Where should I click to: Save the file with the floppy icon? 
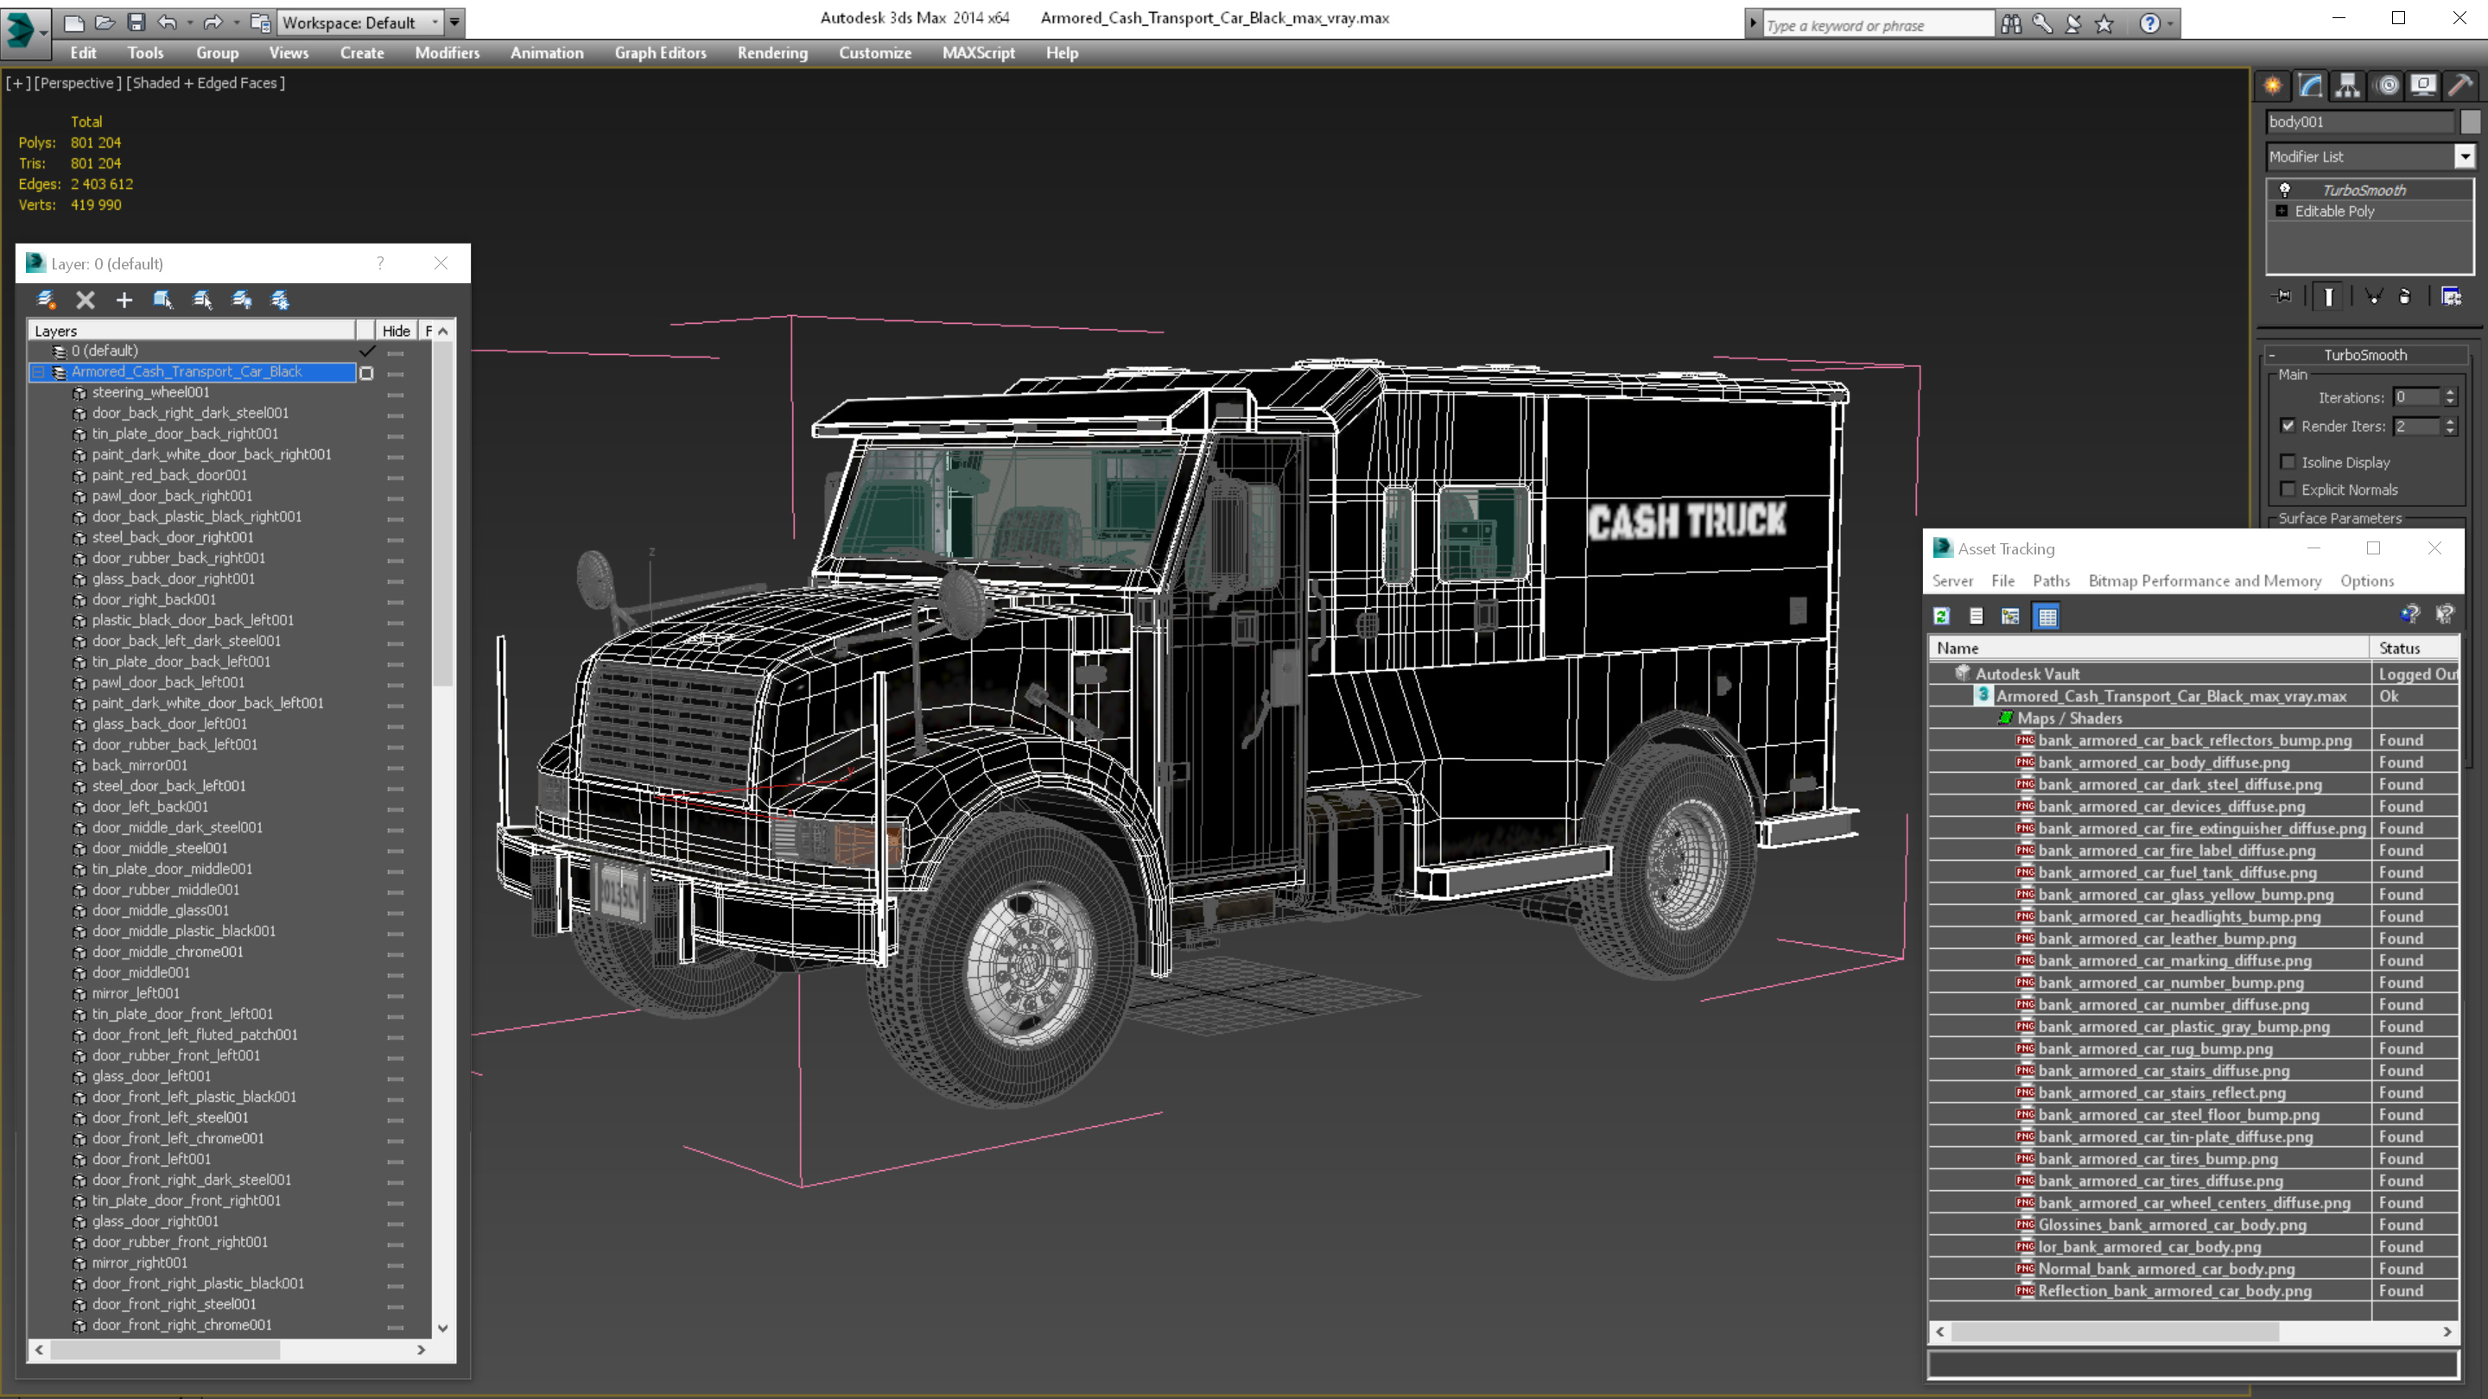click(136, 22)
